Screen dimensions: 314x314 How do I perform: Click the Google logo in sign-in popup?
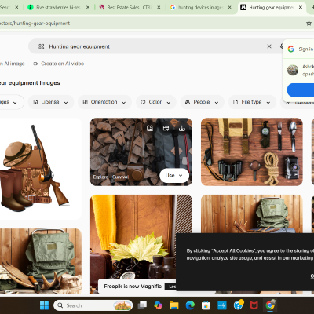pyautogui.click(x=291, y=49)
